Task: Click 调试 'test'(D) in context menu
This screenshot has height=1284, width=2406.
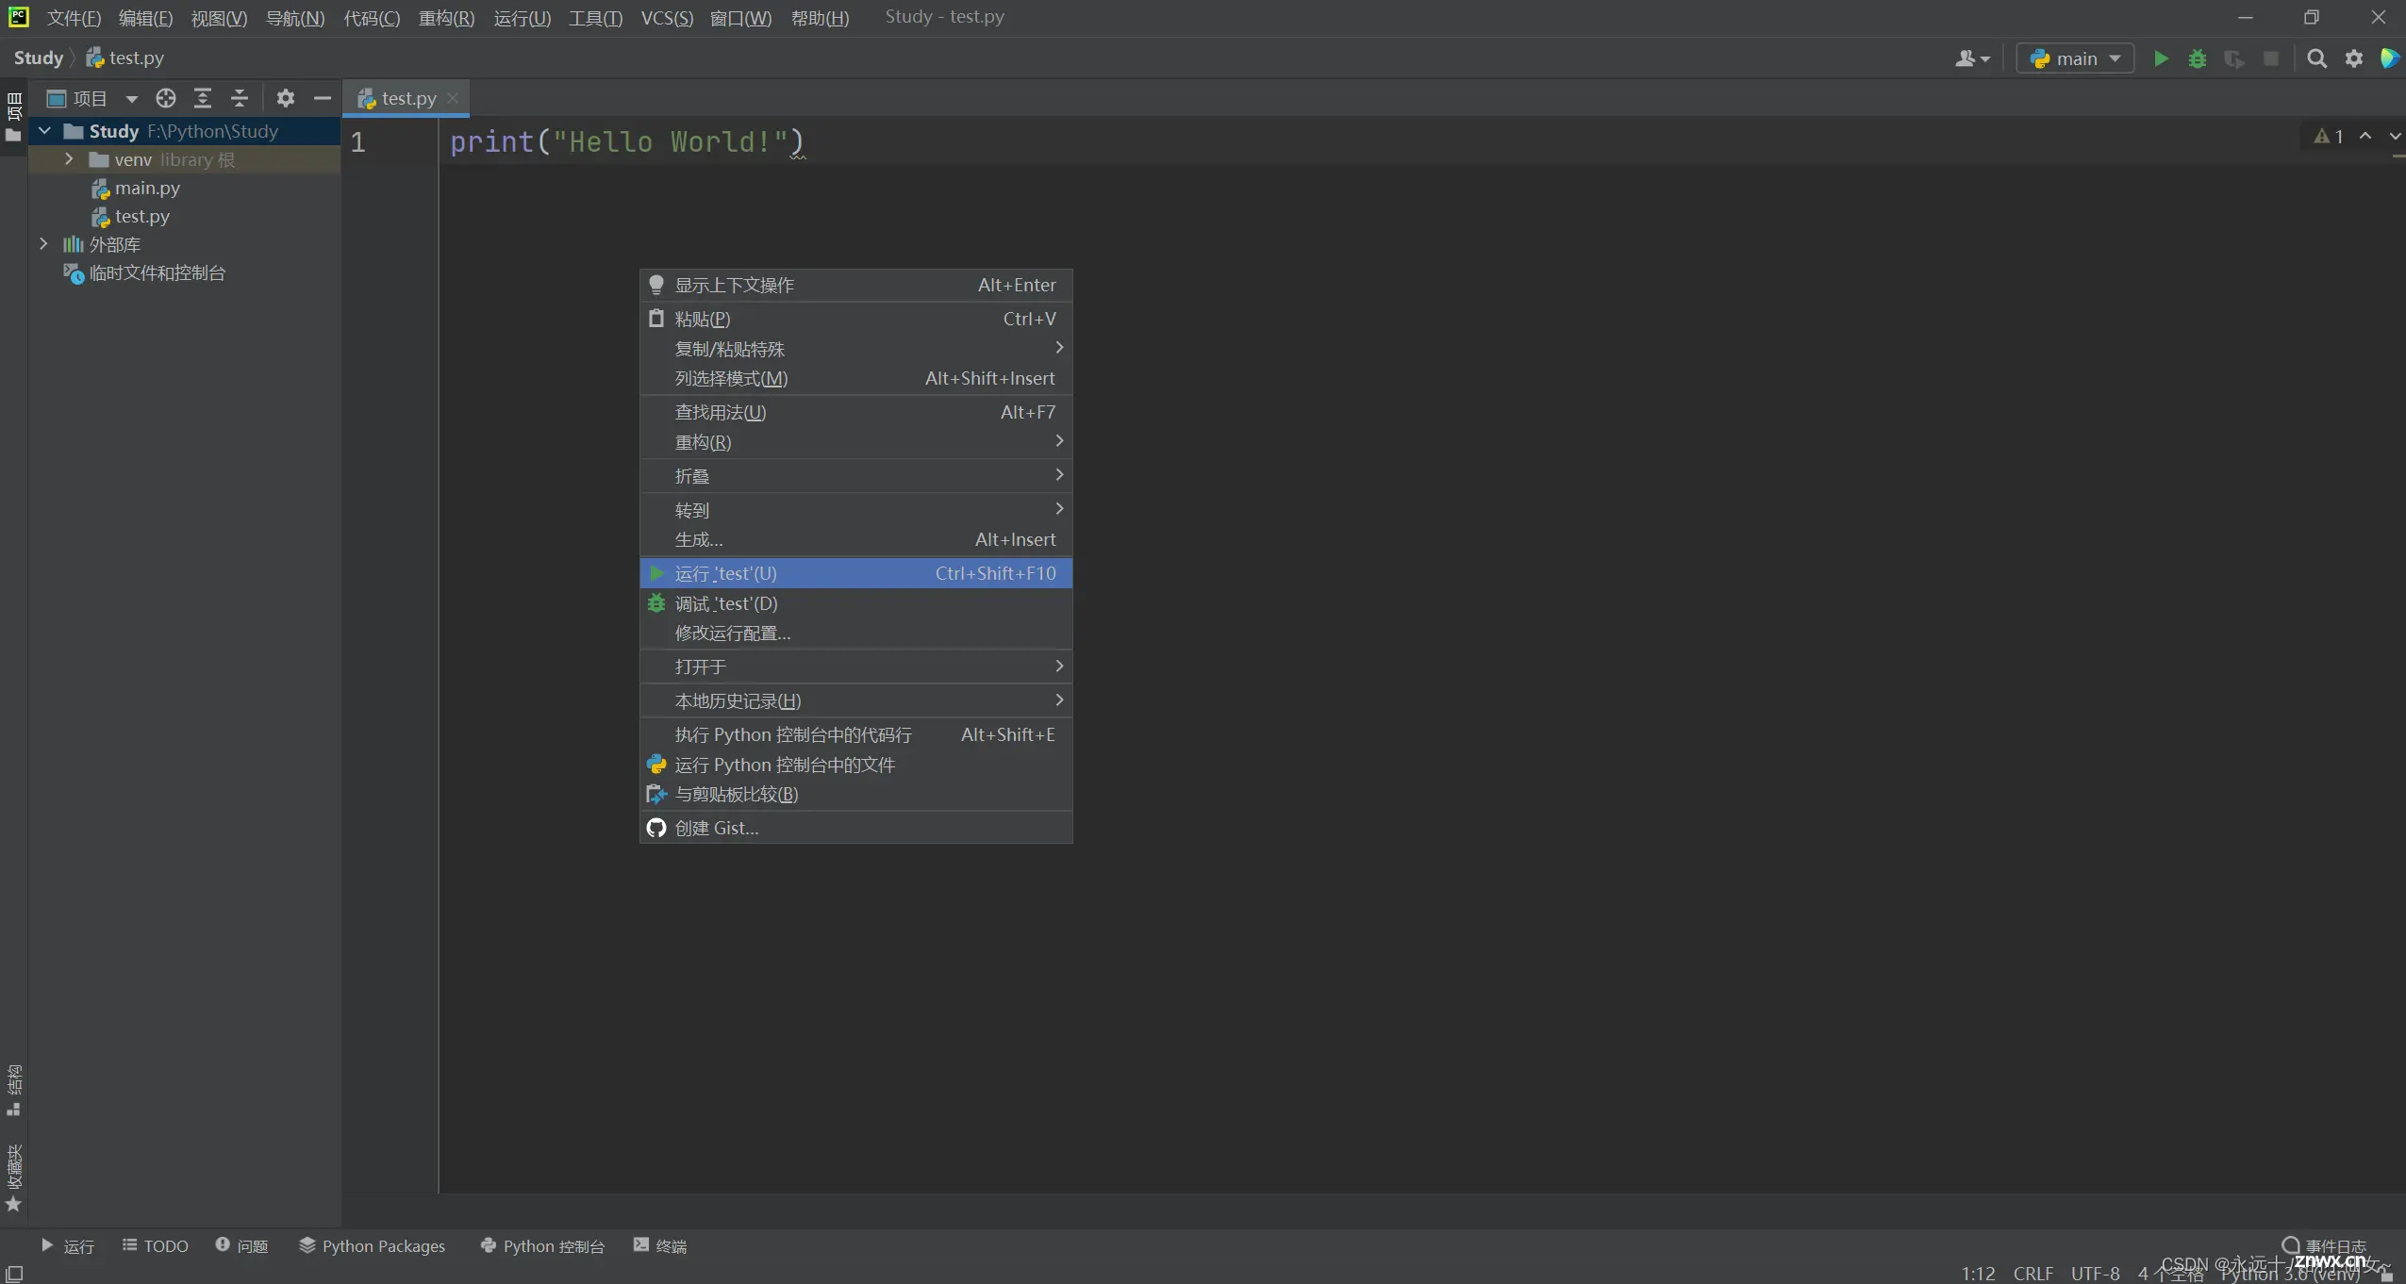Action: pyautogui.click(x=855, y=603)
